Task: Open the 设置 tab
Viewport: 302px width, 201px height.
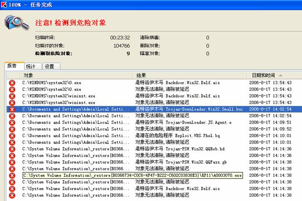Action: tap(51, 66)
